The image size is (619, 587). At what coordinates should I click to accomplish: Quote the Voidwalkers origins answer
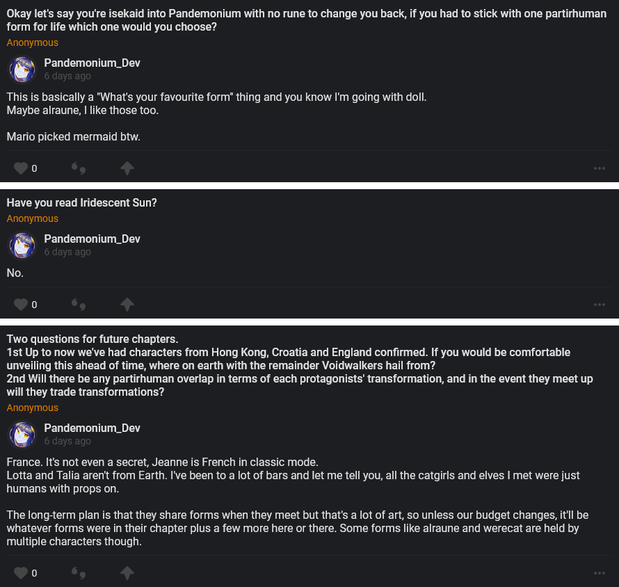coord(79,573)
